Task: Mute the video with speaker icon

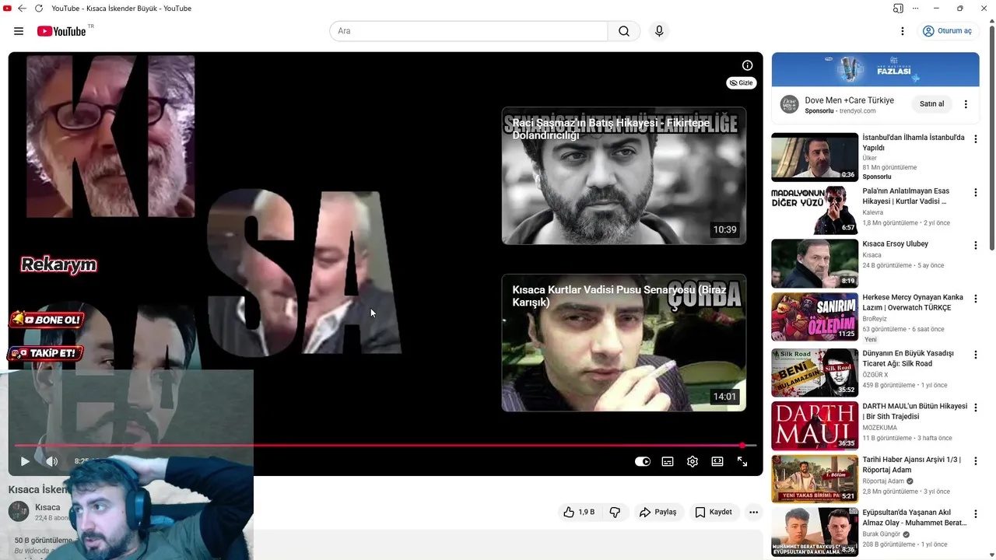Action: (x=52, y=461)
